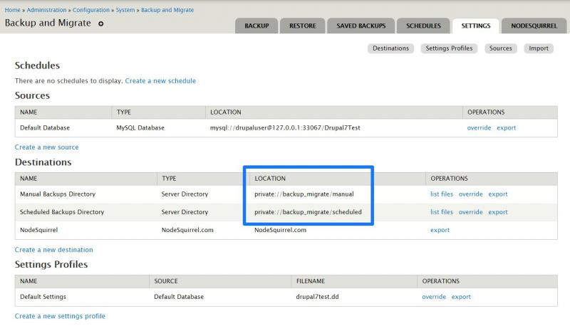Click the Settings Profiles section heading
Image resolution: width=570 pixels, height=326 pixels.
tap(51, 264)
